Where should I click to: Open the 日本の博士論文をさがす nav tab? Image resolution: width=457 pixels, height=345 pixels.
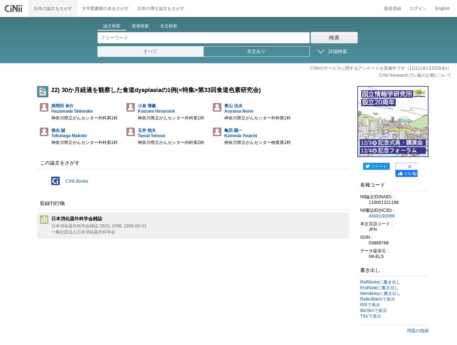pos(161,9)
